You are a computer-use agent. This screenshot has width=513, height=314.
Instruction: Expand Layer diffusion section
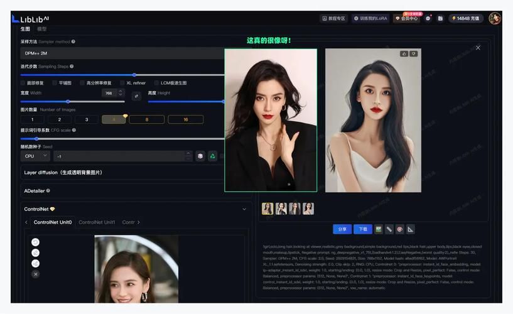(122, 173)
